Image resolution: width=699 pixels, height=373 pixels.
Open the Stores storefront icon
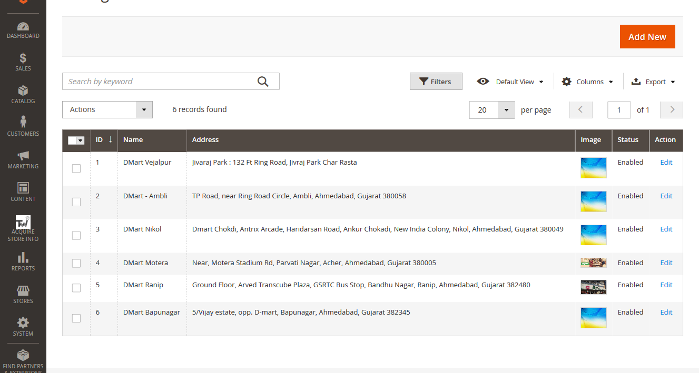tap(23, 290)
